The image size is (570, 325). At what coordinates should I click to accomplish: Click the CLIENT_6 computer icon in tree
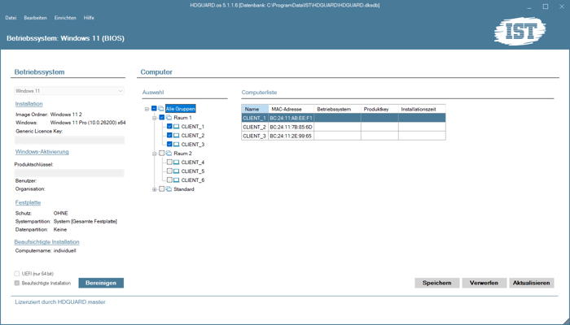[x=177, y=180]
